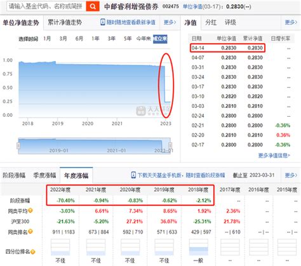Switch to 阶段涨幅 tab
Image resolution: width=301 pixels, height=266 pixels.
14,175
